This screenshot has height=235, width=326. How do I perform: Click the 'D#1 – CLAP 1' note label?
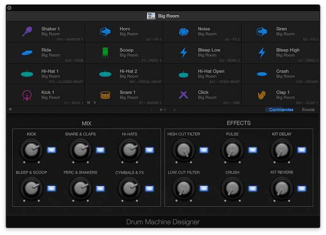pos(307,103)
